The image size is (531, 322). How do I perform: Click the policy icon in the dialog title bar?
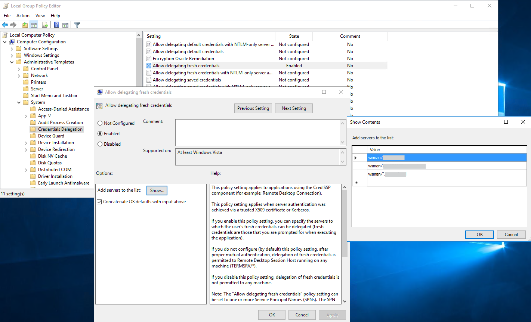pyautogui.click(x=100, y=92)
